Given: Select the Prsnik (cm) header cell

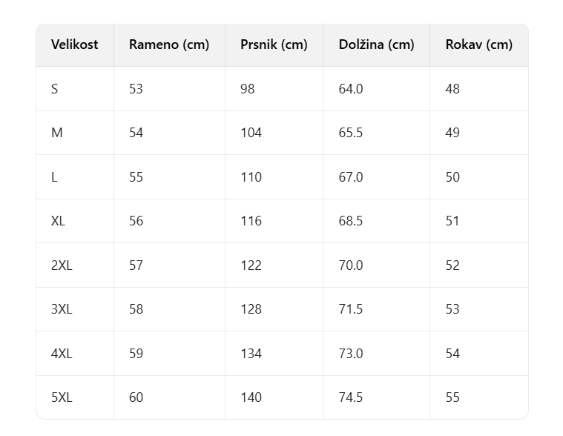Looking at the screenshot, I should pos(274,44).
